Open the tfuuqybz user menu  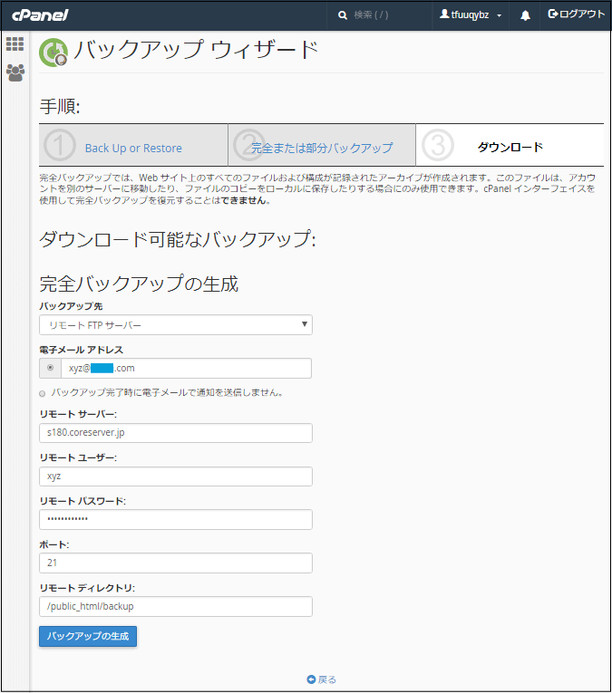471,15
